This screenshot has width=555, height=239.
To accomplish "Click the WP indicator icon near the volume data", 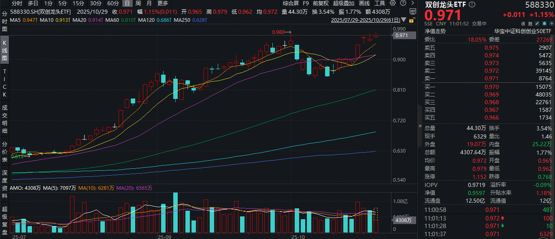I will tap(413, 12).
